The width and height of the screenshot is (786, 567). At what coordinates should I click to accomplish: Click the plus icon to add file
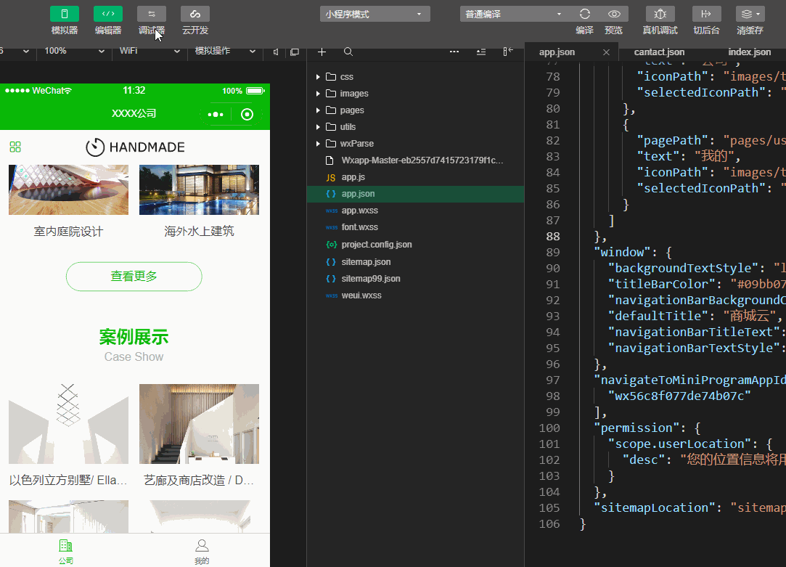coord(322,52)
